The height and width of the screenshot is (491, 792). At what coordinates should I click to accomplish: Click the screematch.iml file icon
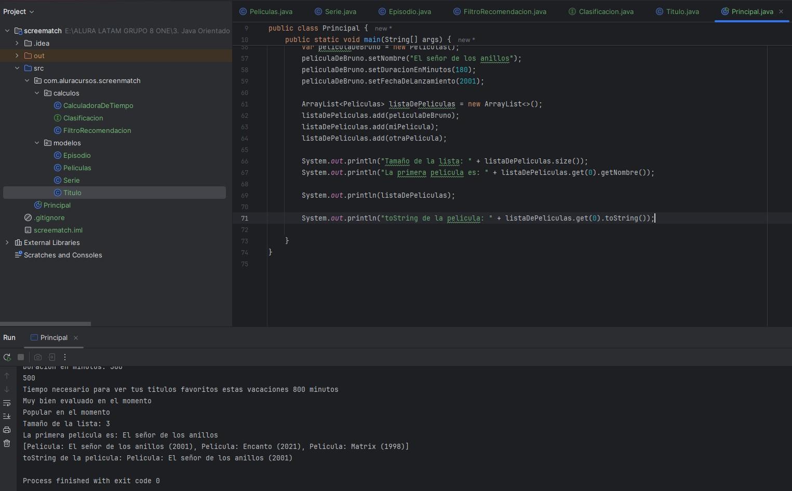28,230
